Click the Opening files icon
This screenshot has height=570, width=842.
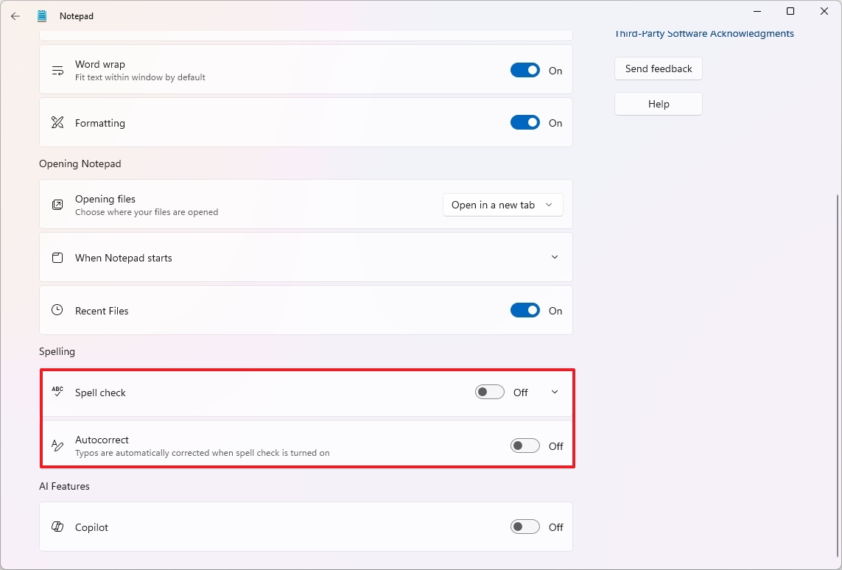point(57,205)
